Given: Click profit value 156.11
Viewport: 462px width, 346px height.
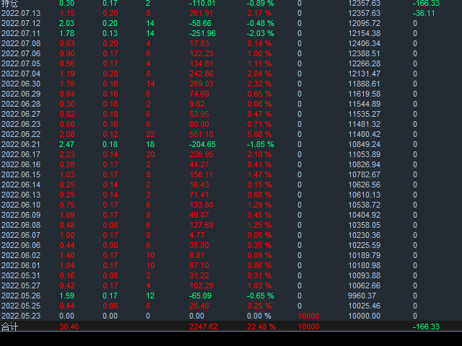Looking at the screenshot, I should [x=201, y=174].
